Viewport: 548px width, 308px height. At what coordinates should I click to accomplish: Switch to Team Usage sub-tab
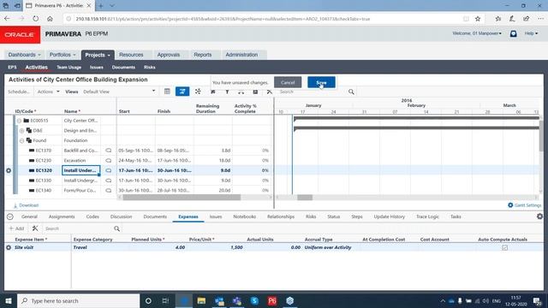pos(68,67)
